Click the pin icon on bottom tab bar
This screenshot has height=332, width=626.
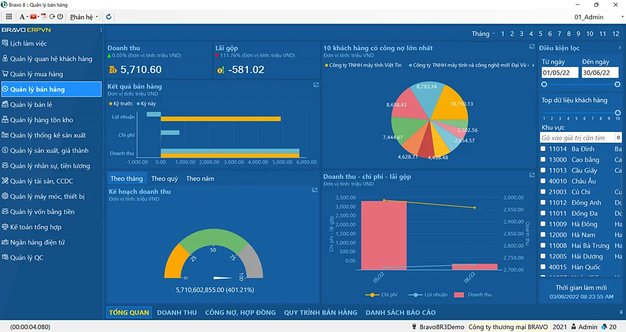pos(620,312)
